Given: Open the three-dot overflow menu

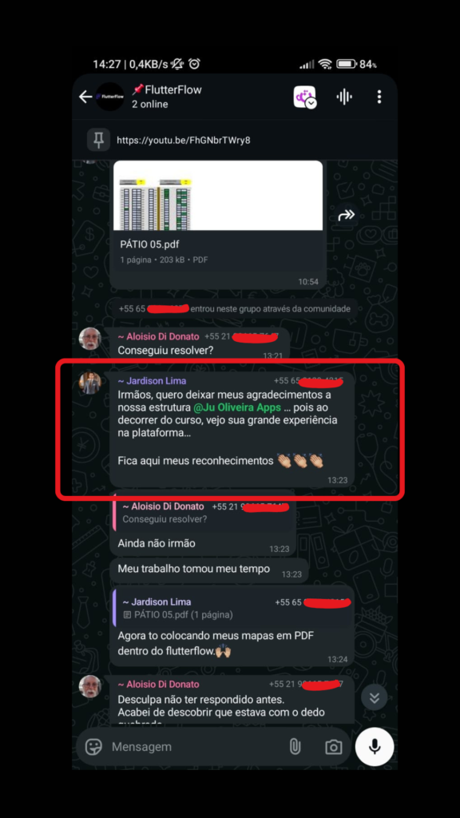Looking at the screenshot, I should [379, 97].
